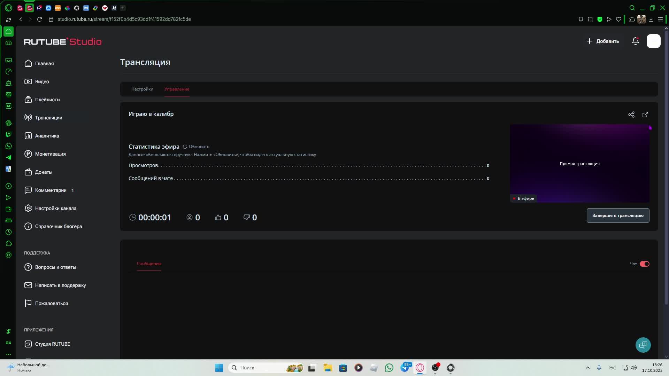Click the user profile avatar
669x376 pixels.
[653, 41]
